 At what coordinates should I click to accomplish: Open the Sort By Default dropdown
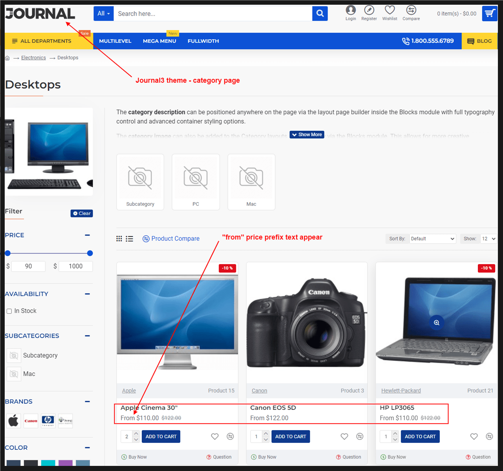[432, 239]
